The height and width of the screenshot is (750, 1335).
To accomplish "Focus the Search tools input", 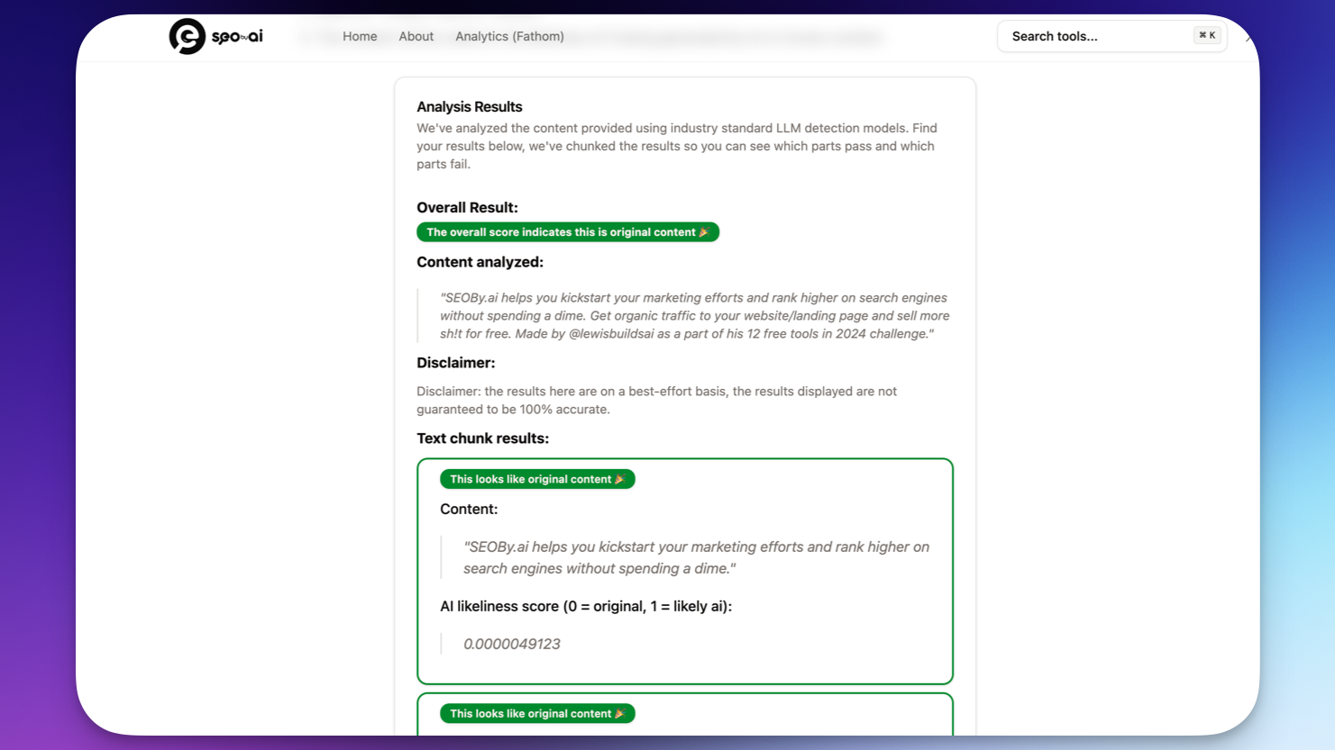I will [1111, 36].
